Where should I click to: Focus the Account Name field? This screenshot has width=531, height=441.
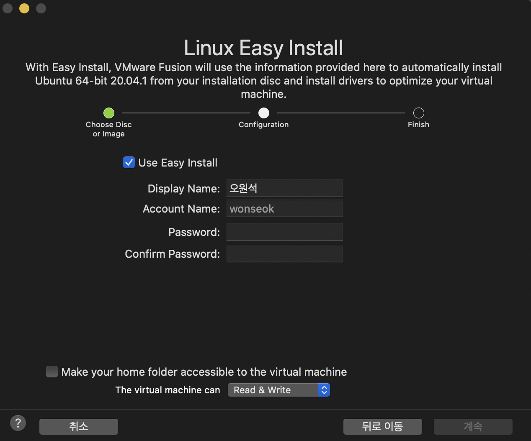pyautogui.click(x=285, y=208)
